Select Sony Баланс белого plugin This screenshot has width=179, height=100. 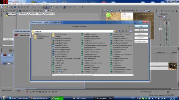coord(90,34)
